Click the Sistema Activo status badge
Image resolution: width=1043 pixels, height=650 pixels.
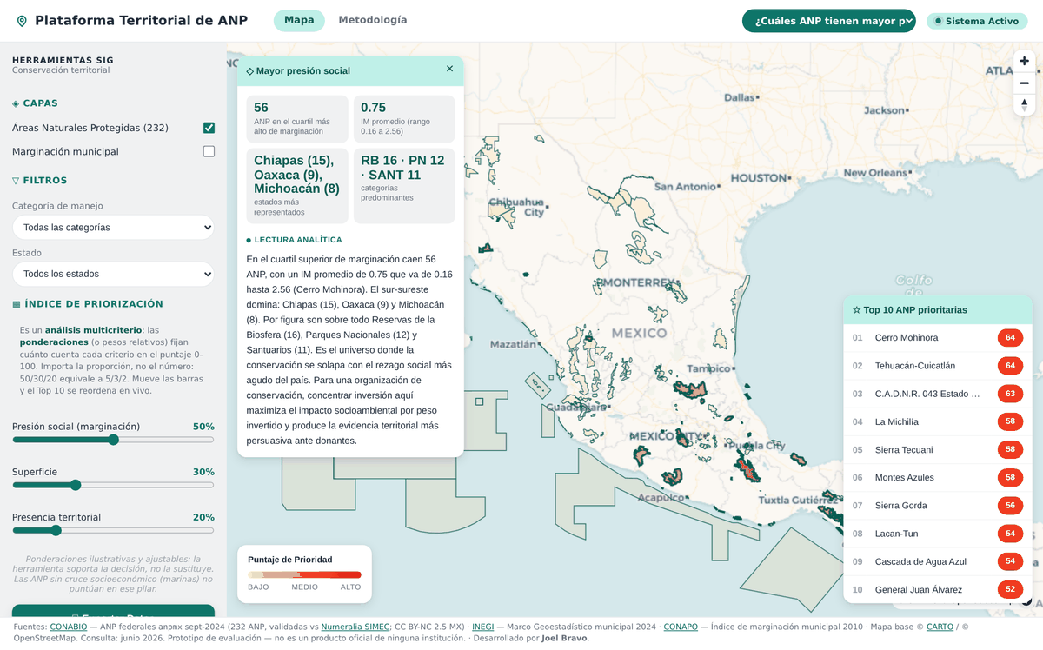977,21
